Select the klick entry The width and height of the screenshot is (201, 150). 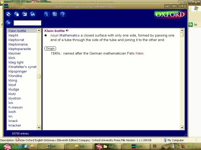pos(12,58)
